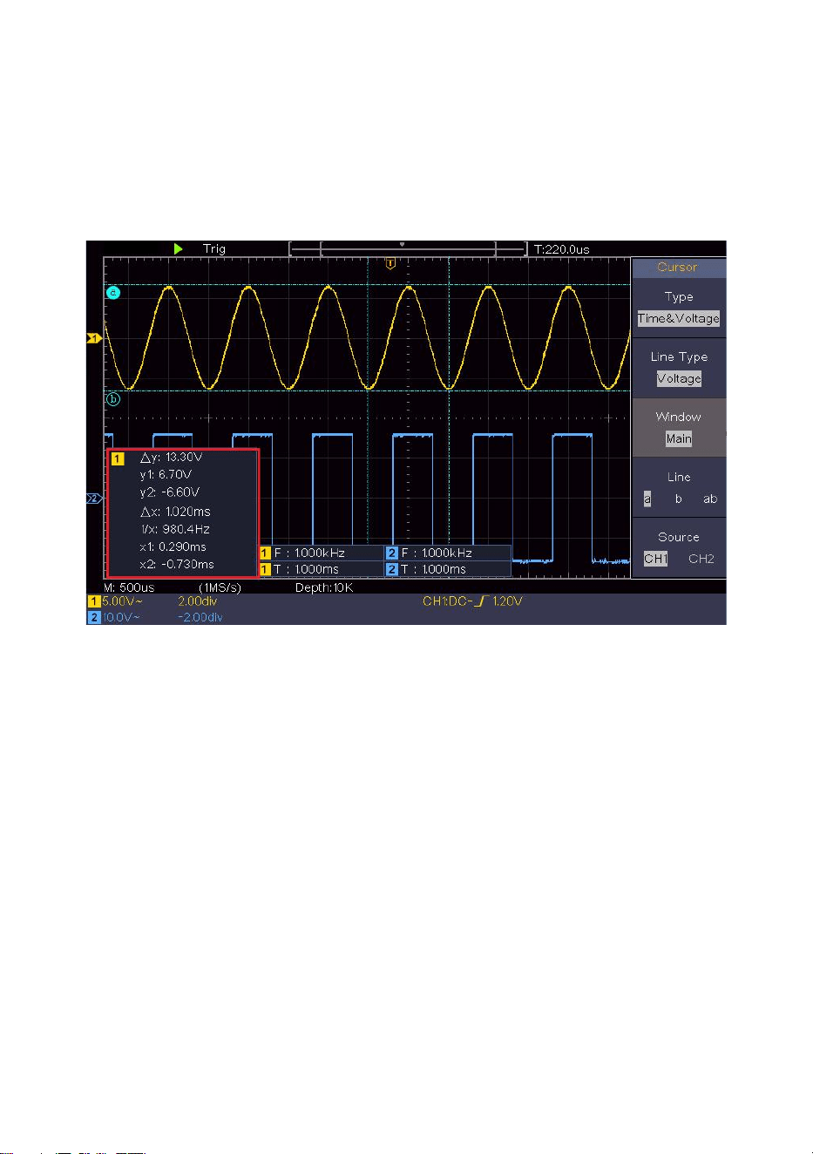Click the channel 2 badge next to 10.0V
This screenshot has width=813, height=1154.
pyautogui.click(x=93, y=617)
